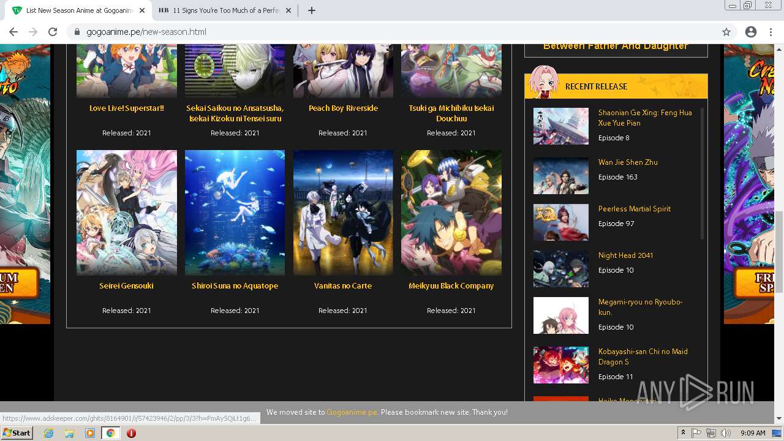Open Shiroi Suna no Aquatope poster
This screenshot has width=784, height=441.
(x=235, y=213)
